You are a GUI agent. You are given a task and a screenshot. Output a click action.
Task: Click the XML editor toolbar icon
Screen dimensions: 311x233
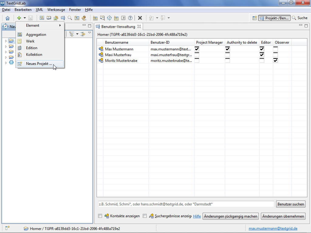click(x=77, y=18)
